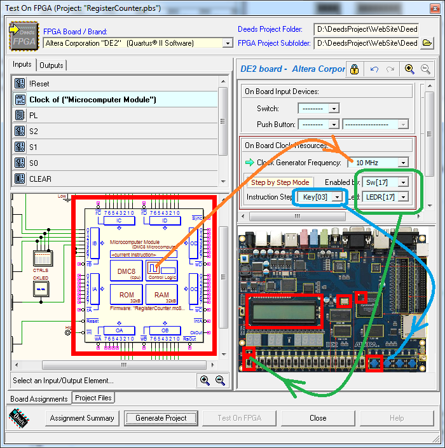Click the PL input icon
The width and height of the screenshot is (445, 448).
(x=20, y=115)
